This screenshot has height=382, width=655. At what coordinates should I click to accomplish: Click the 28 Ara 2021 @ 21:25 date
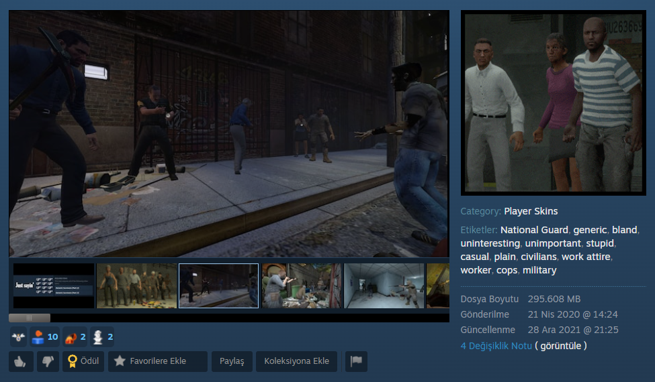(x=573, y=330)
